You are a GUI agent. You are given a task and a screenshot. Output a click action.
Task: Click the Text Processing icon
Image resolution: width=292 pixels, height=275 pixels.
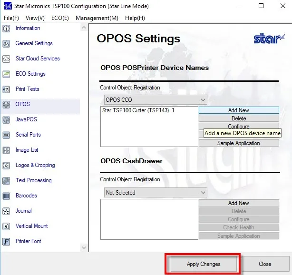6,180
